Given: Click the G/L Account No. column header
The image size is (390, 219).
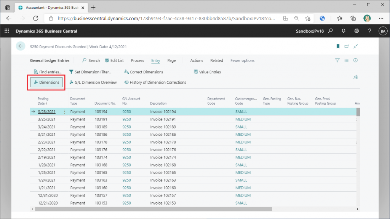Looking at the screenshot, I should [x=131, y=101].
